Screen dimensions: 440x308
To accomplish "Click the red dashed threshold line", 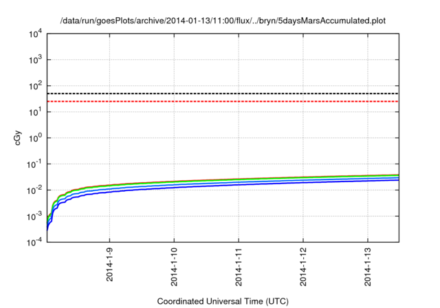I will click(223, 101).
